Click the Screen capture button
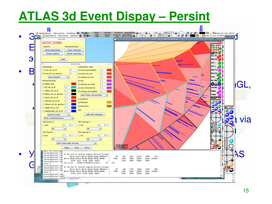Viewport: 272px width, 204px height. pos(53,54)
